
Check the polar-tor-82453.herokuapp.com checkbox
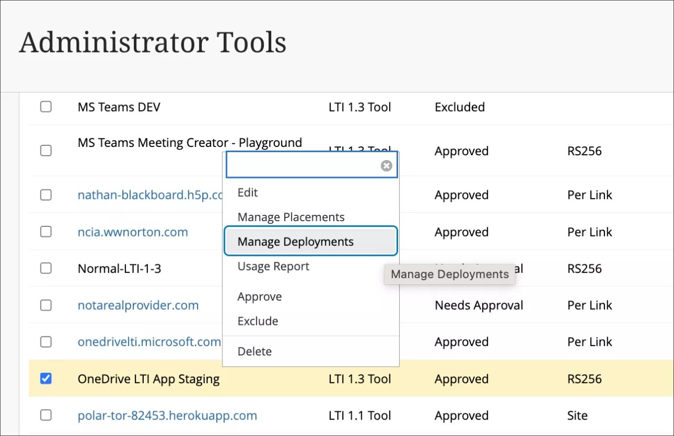(45, 415)
